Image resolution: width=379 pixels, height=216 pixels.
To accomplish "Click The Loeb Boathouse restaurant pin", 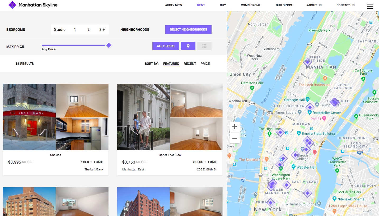I will [325, 78].
